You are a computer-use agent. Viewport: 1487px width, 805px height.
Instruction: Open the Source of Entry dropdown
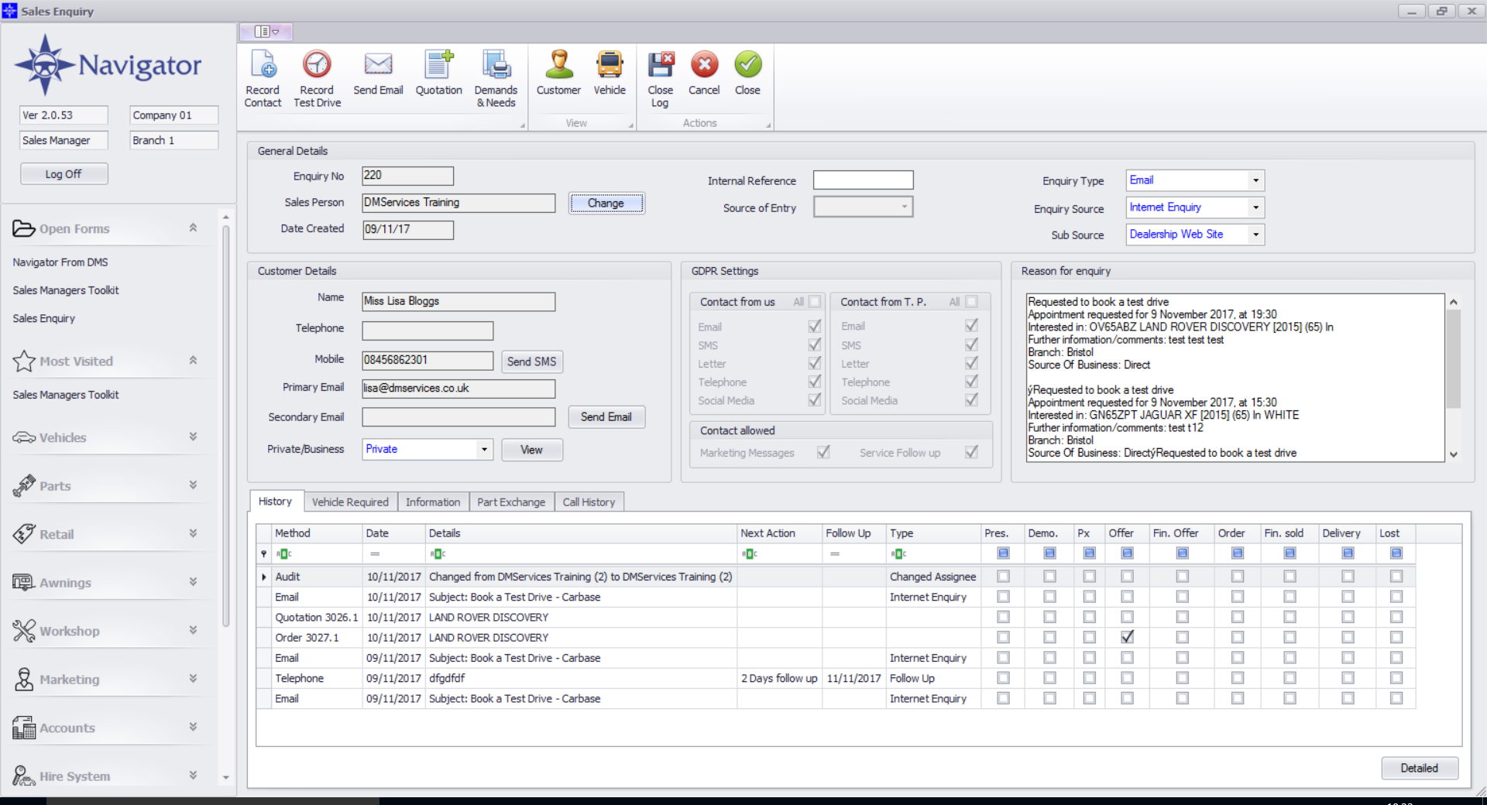click(904, 207)
